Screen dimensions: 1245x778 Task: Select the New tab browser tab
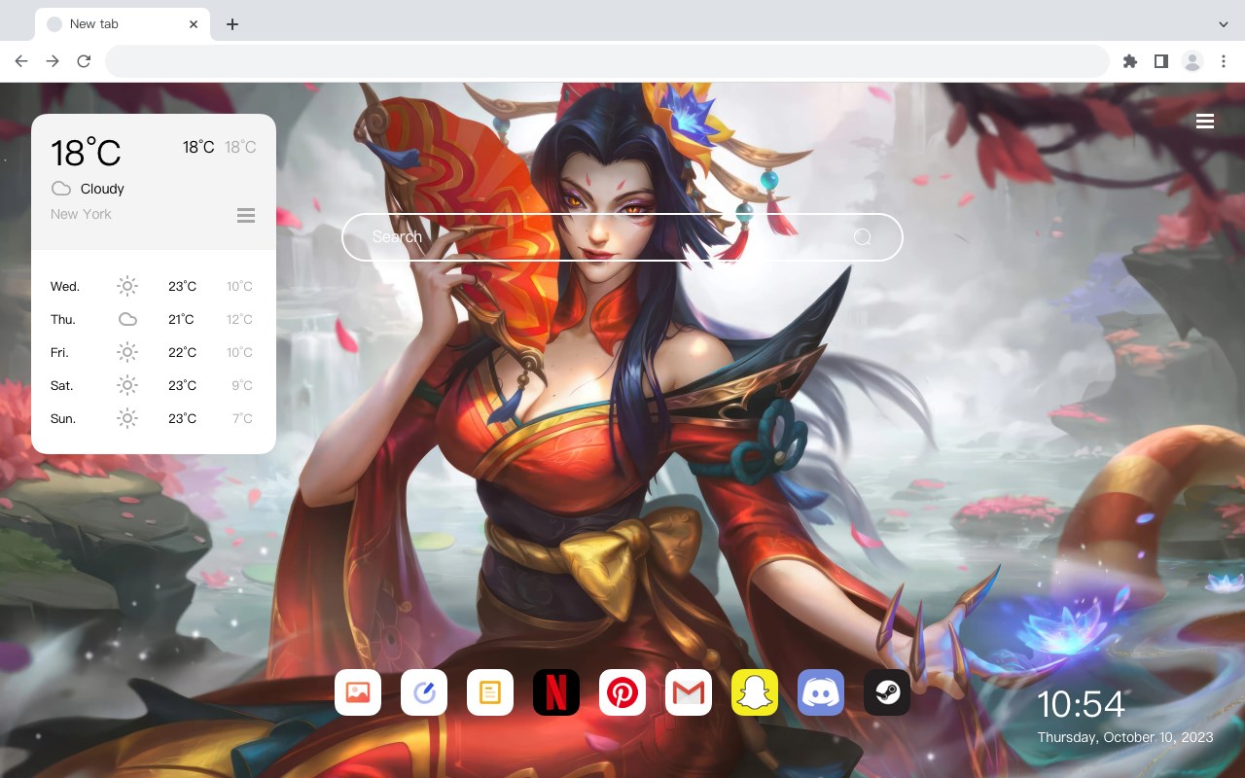123,24
